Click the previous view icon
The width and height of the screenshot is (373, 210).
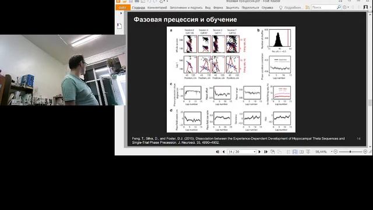pyautogui.click(x=273, y=152)
